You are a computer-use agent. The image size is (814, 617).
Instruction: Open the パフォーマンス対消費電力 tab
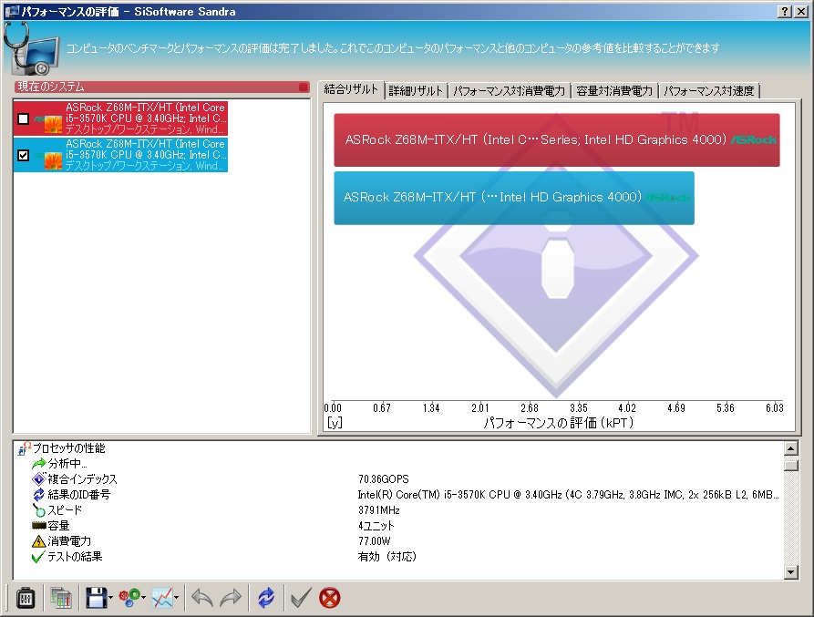tap(510, 91)
